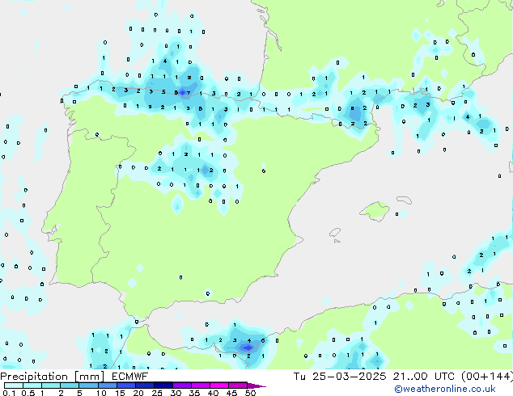
Task: Click the '10' legend scale label
Action: [x=101, y=393]
